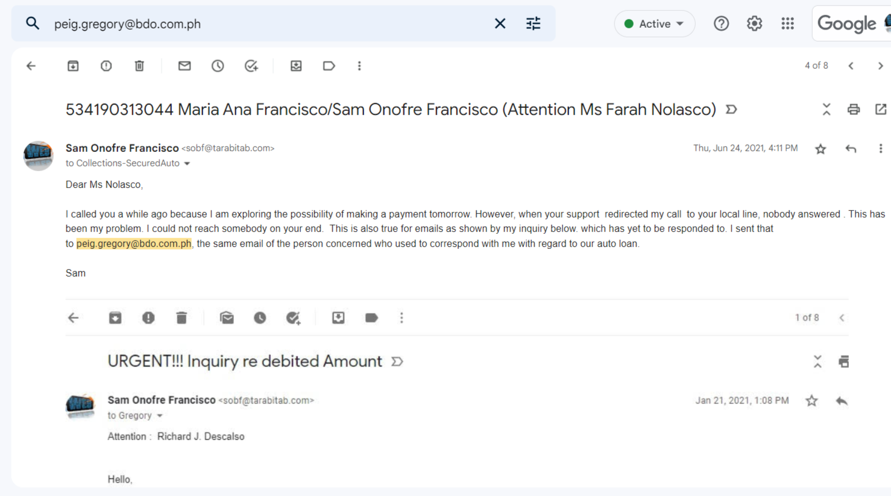Click '4 of 8' conversation counter
The image size is (891, 496).
click(x=816, y=66)
